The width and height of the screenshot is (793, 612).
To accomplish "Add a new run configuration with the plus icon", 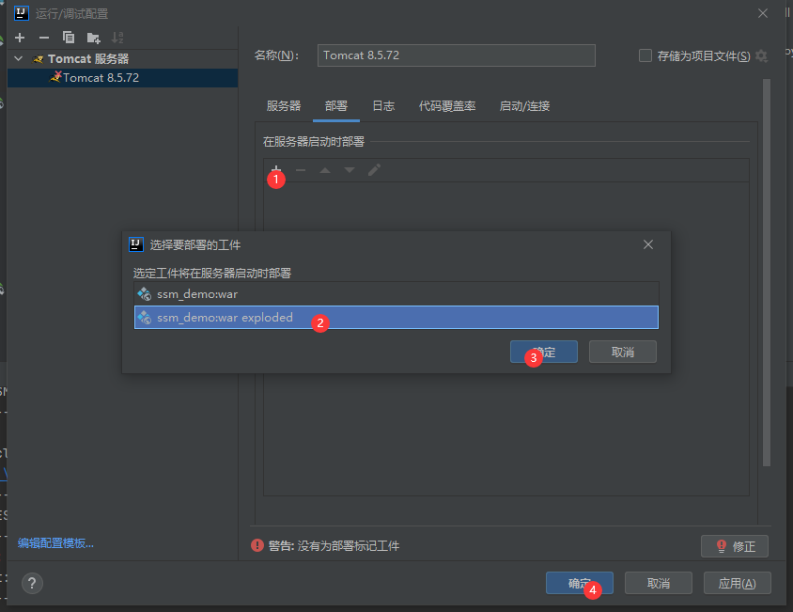I will pos(19,38).
